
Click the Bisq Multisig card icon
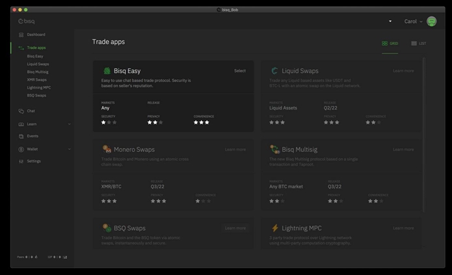tap(274, 149)
